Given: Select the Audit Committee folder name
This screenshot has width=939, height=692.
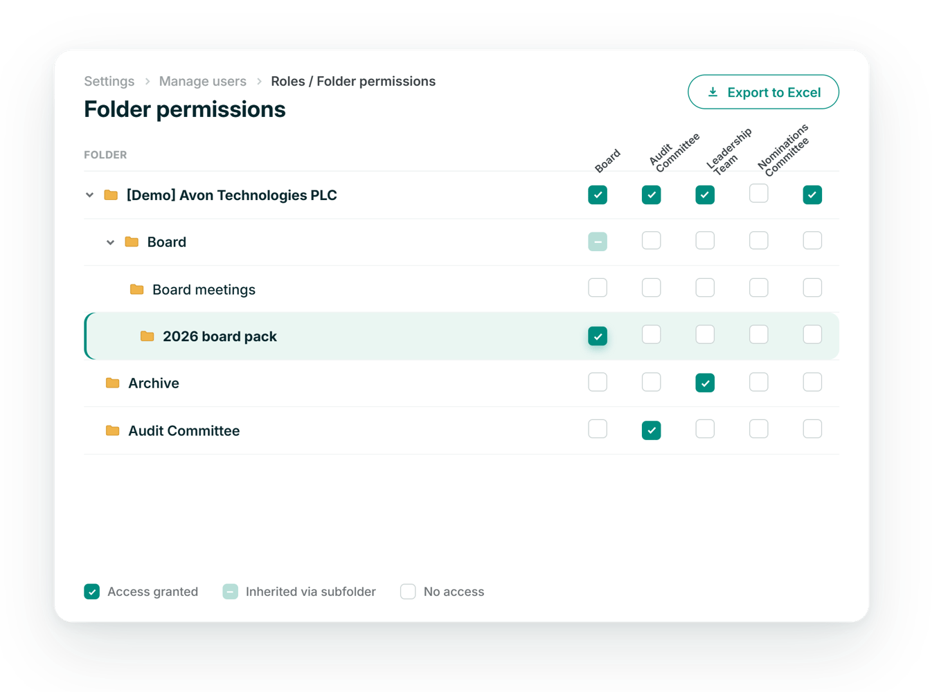Looking at the screenshot, I should click(184, 430).
